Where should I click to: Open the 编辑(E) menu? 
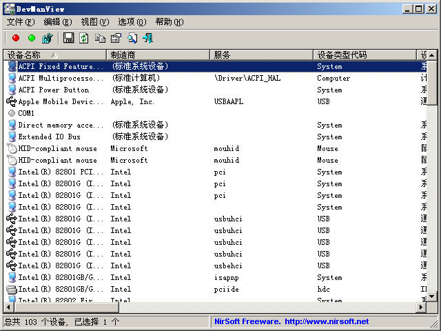coord(57,22)
